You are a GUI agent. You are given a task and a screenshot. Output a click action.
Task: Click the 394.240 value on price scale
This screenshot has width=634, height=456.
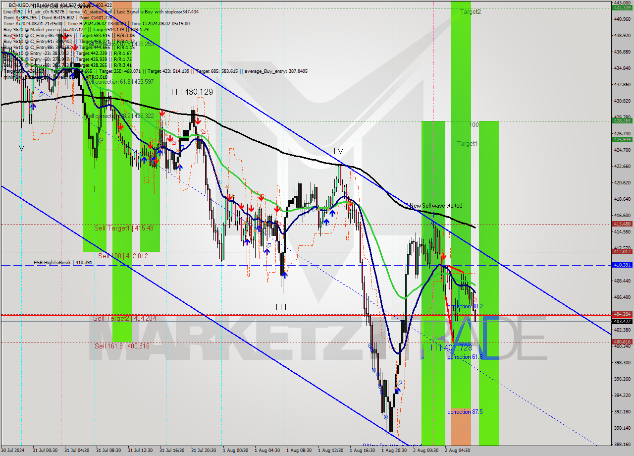[622, 395]
